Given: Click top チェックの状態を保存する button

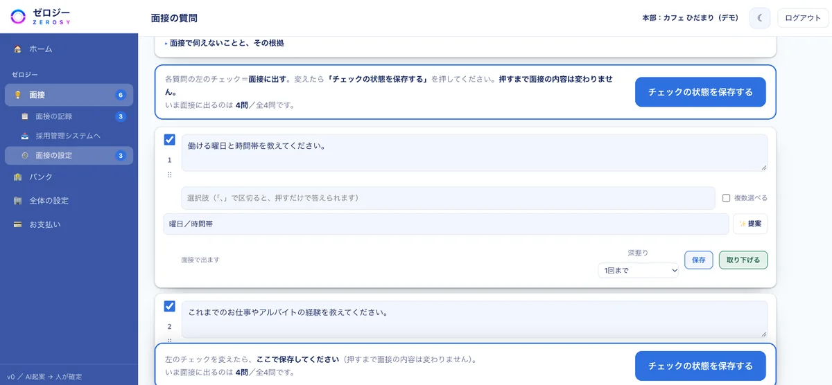Looking at the screenshot, I should pyautogui.click(x=700, y=92).
